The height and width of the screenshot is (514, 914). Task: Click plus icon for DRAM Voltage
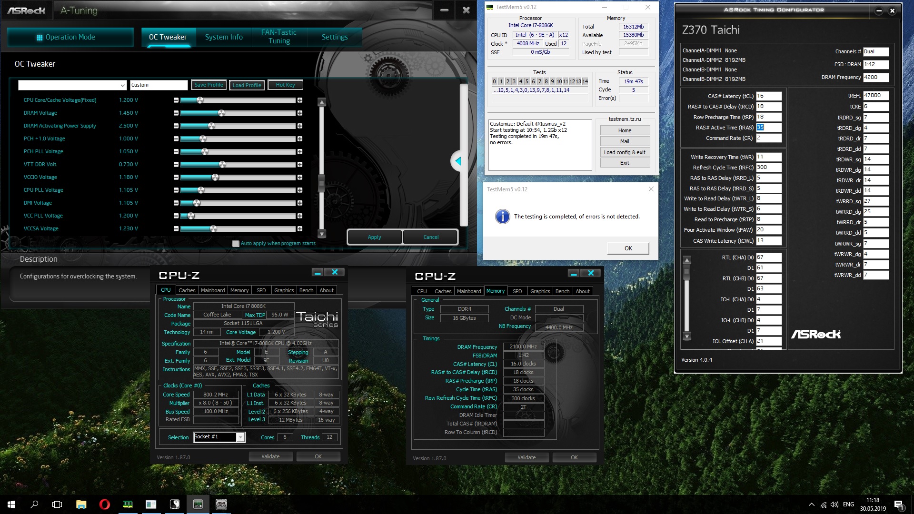[x=300, y=113]
